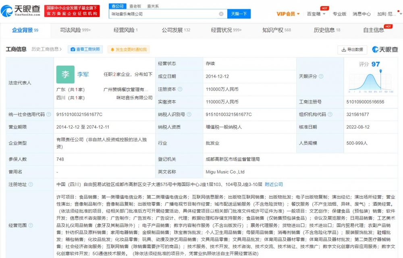Click the 登记机关 value 成都高新区市场监督管理局
The image size is (403, 258).
(233, 159)
